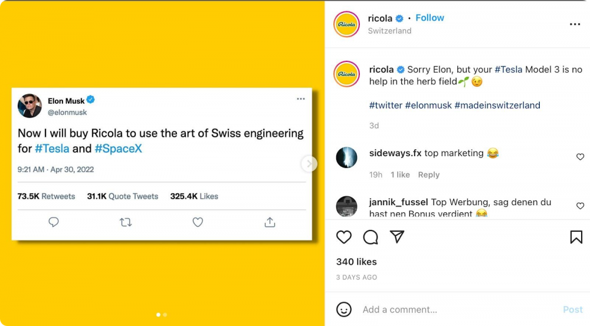Save post with the bookmark icon
590x326 pixels.
click(576, 237)
